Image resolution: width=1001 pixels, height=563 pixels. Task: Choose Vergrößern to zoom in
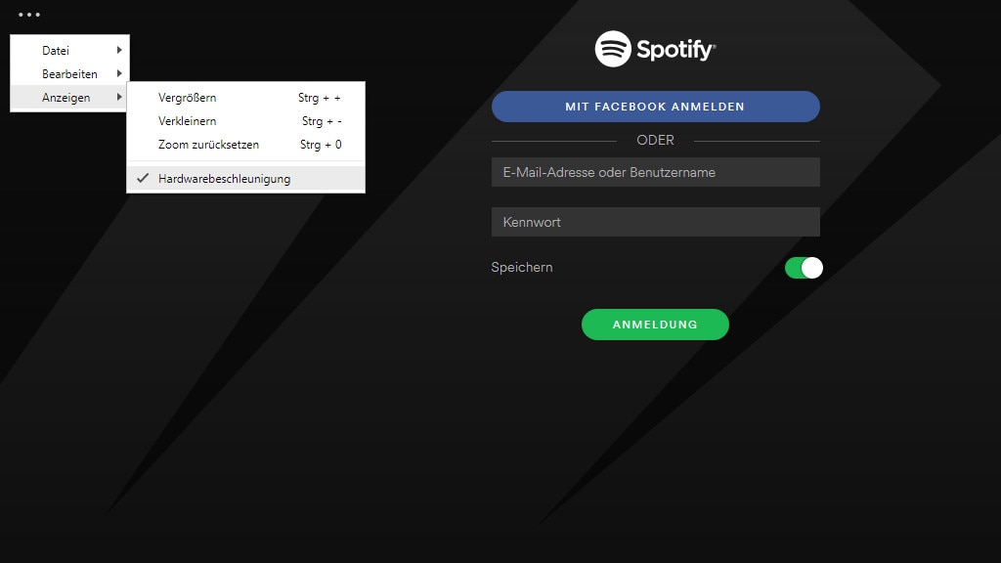coord(245,98)
